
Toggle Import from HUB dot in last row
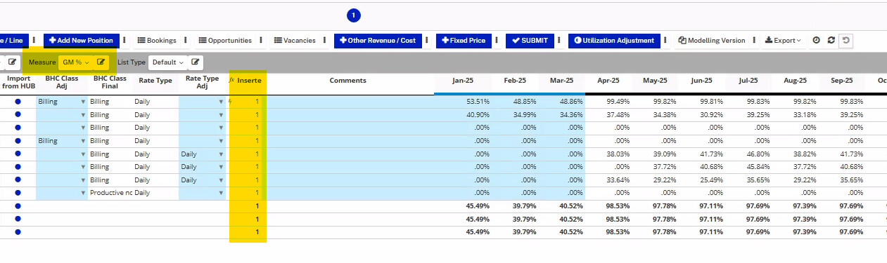coord(18,231)
